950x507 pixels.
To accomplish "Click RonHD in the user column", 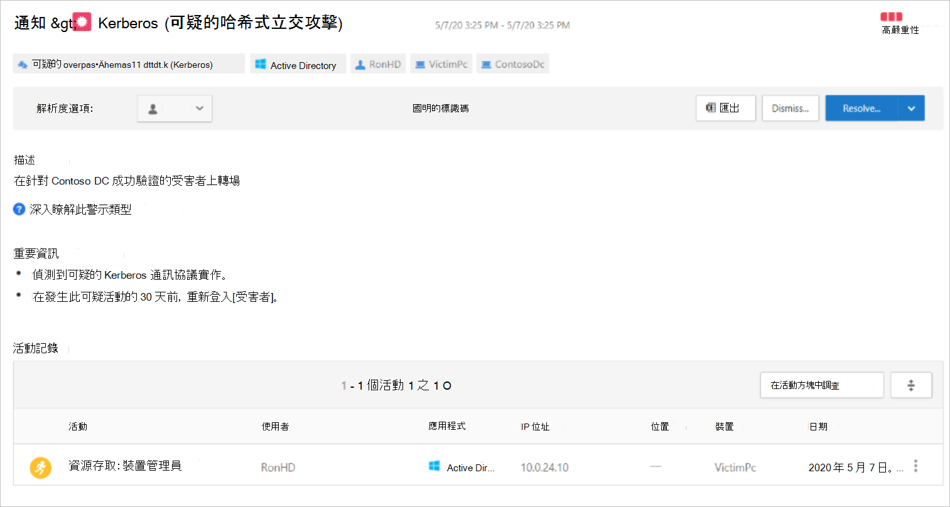I will coord(278,467).
